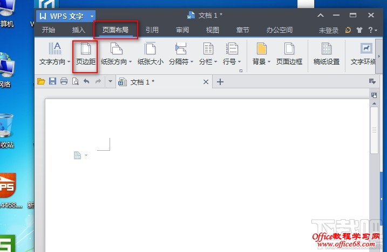Click the orange sync icon near 未登录
Image resolution: width=387 pixels, height=252 pixels.
point(348,30)
